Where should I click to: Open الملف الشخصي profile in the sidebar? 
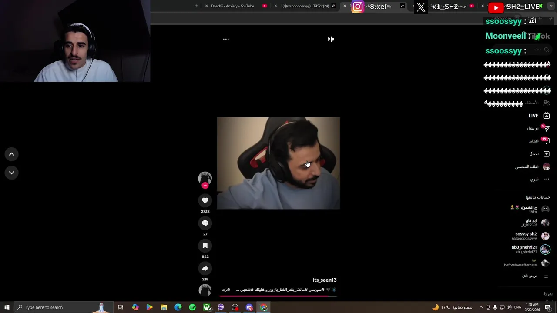(x=533, y=166)
